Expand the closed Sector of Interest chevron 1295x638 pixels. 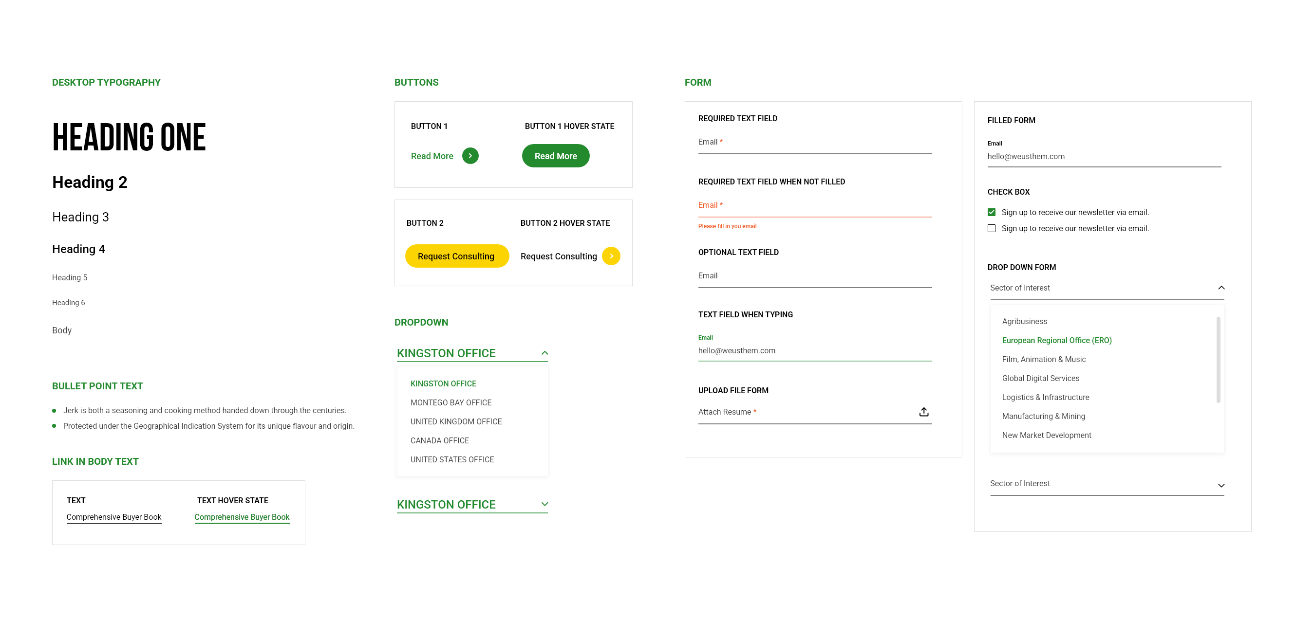[x=1221, y=485]
